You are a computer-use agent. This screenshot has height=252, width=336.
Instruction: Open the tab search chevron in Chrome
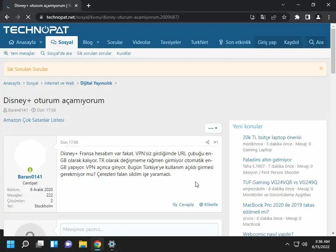tap(283, 5)
